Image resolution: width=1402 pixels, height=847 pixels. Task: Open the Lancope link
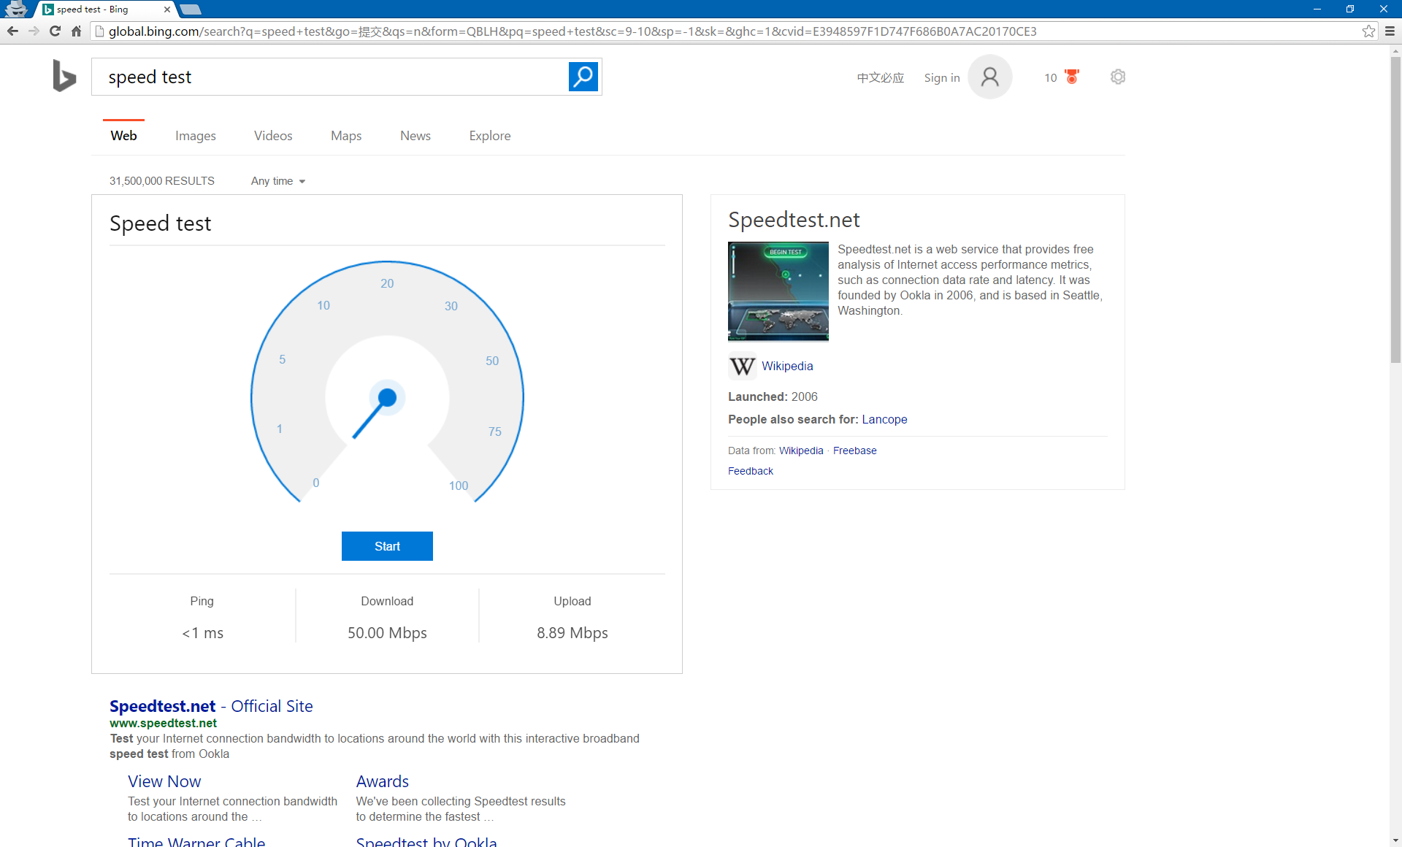pos(884,419)
